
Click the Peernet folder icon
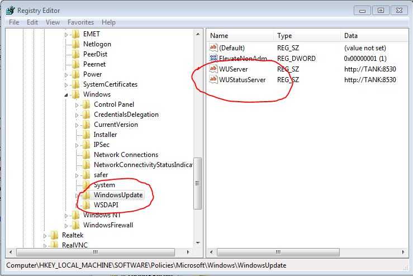[76, 64]
